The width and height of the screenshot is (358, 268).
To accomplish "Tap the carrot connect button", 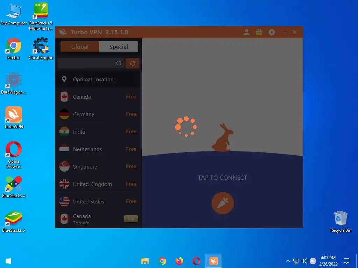I will (x=223, y=203).
